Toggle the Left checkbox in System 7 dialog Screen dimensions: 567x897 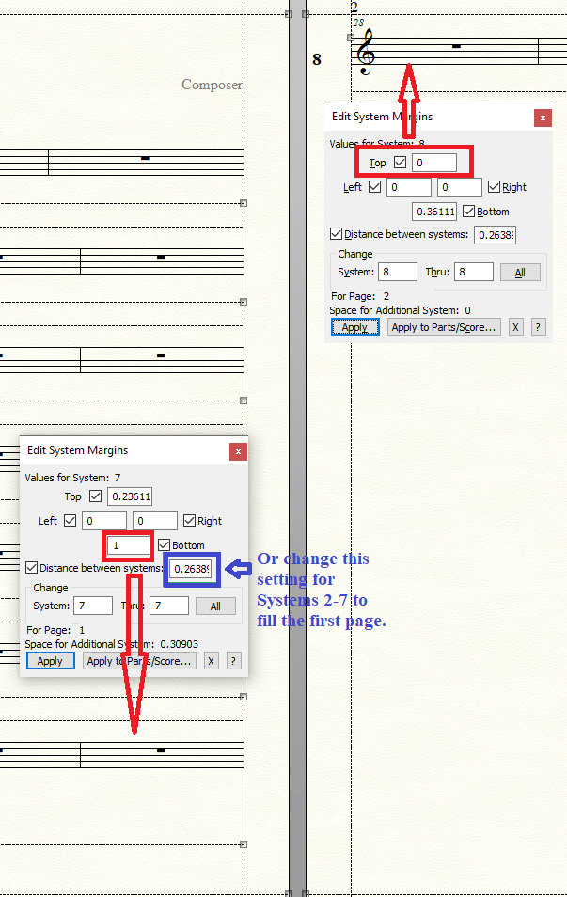pyautogui.click(x=71, y=521)
